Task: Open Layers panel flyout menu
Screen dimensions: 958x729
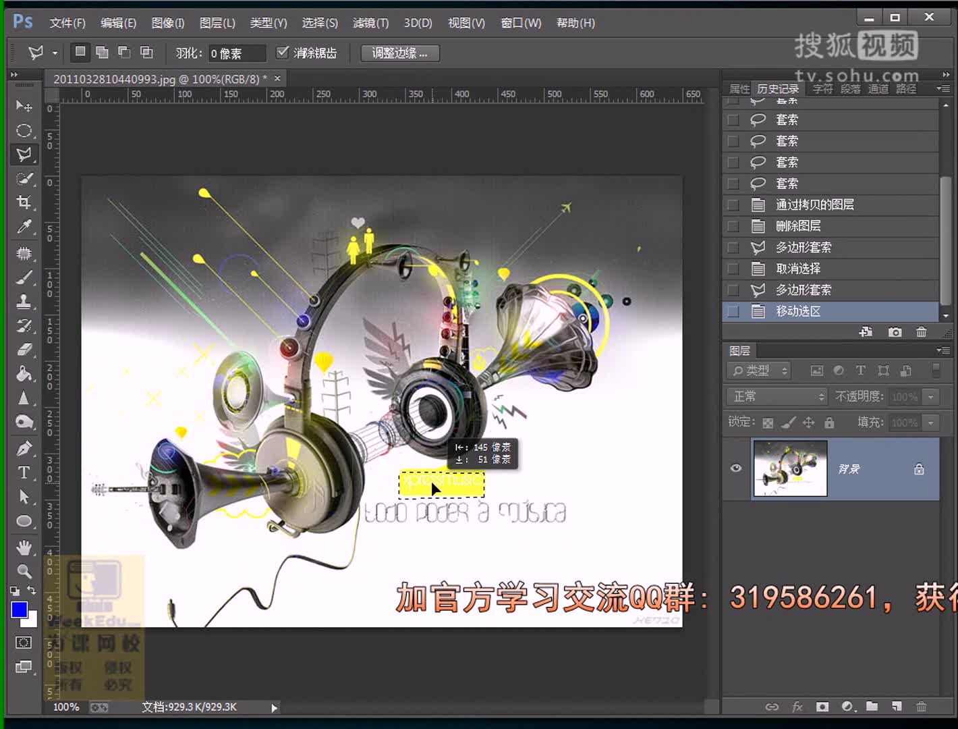Action: coord(943,350)
